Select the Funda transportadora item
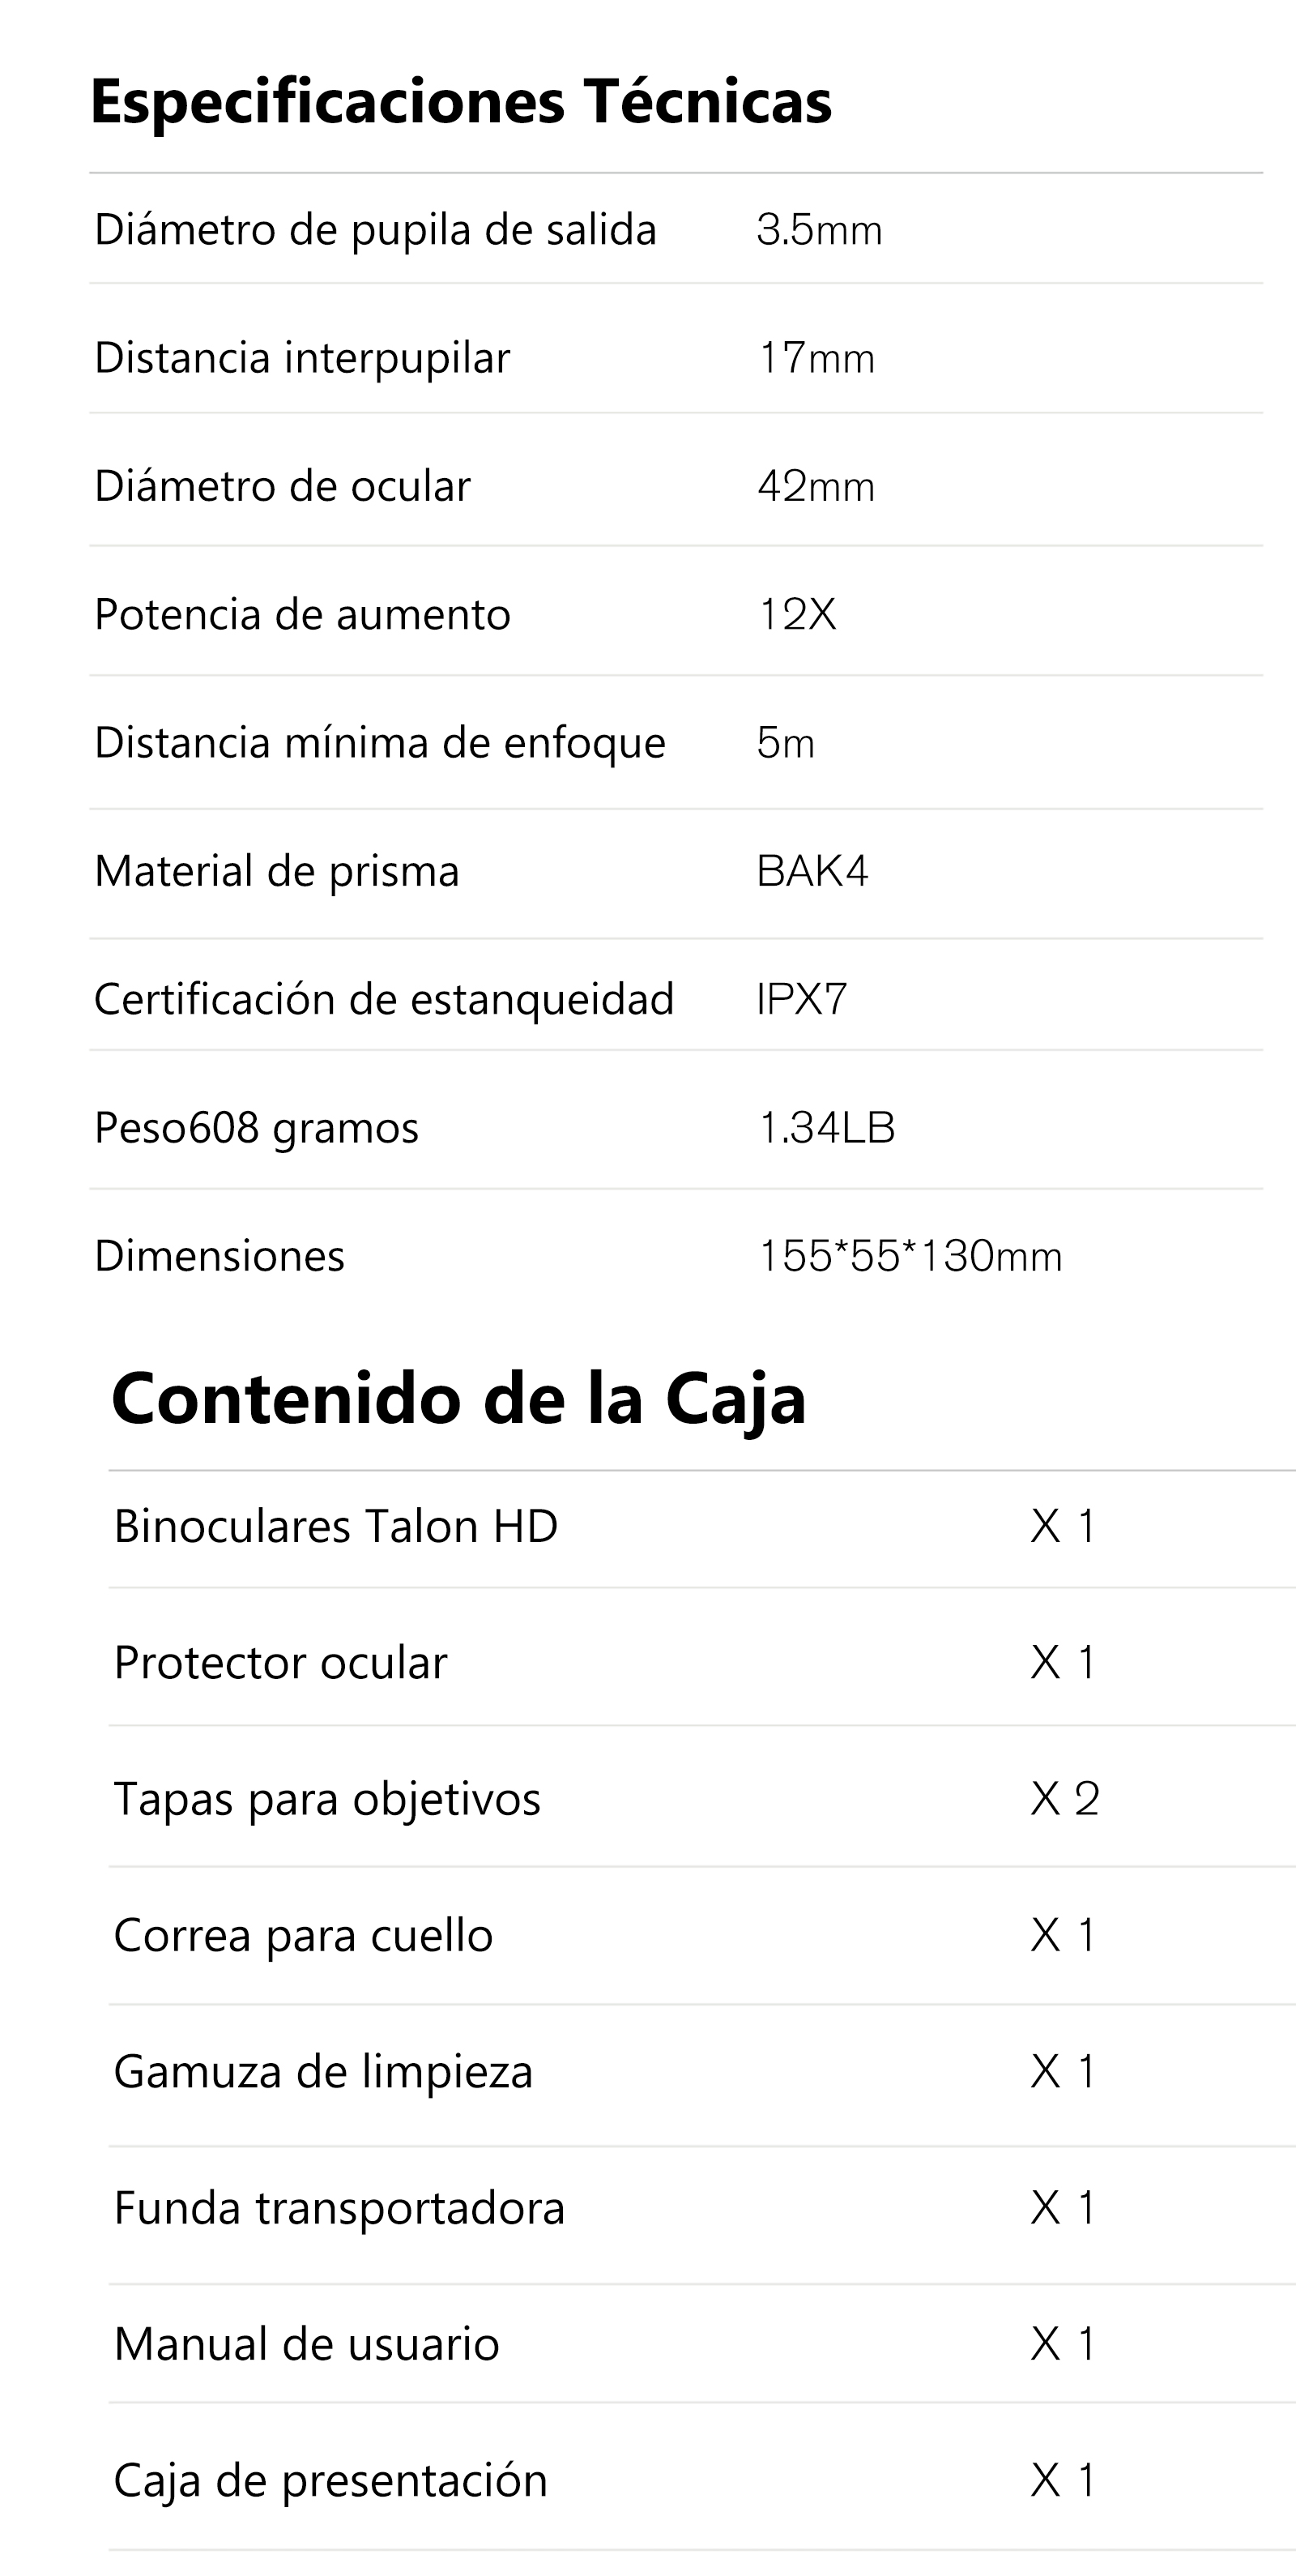This screenshot has height=2576, width=1296. click(339, 2208)
